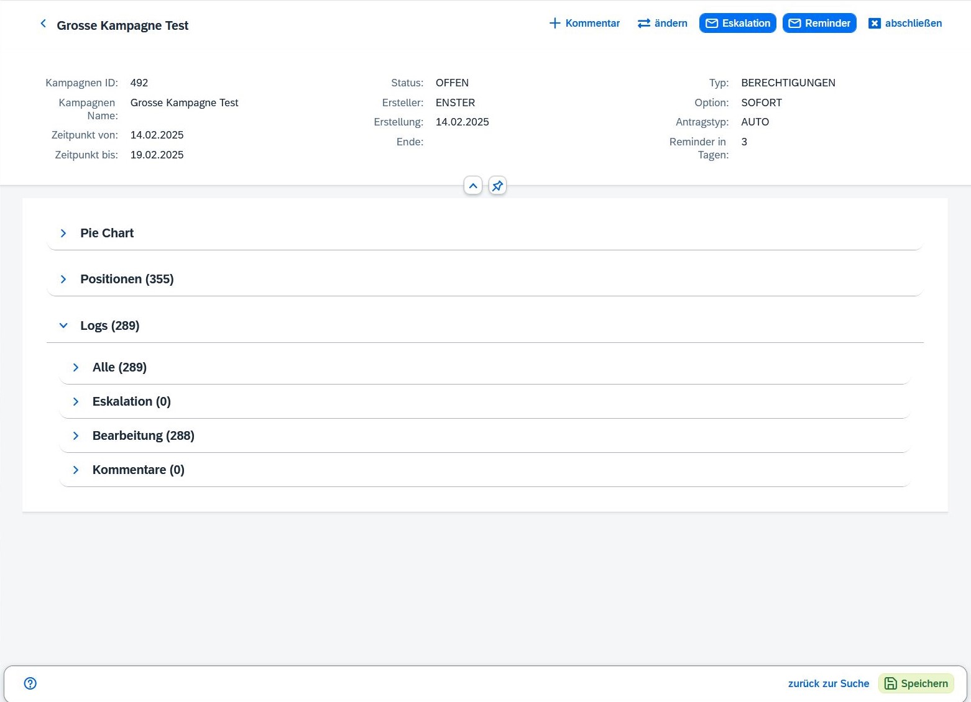The width and height of the screenshot is (971, 702).
Task: Click the Pie Chart section title
Action: [107, 233]
